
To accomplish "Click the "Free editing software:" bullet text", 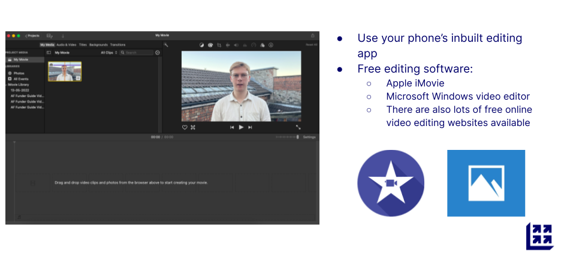I will coord(415,69).
